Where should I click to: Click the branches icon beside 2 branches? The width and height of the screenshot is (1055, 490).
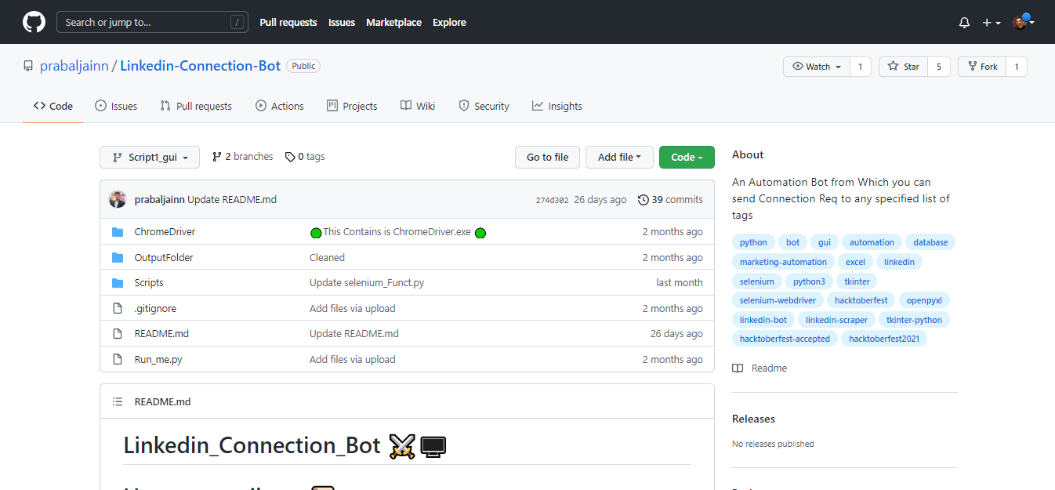217,157
